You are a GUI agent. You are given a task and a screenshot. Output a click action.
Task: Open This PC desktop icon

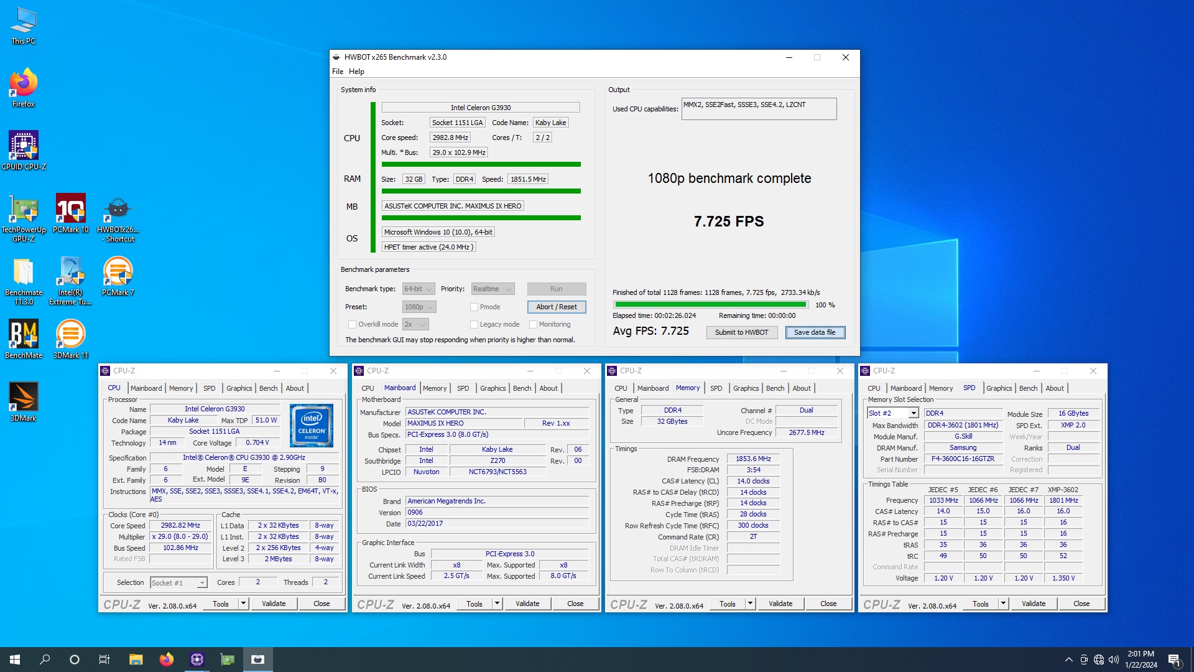pyautogui.click(x=24, y=26)
